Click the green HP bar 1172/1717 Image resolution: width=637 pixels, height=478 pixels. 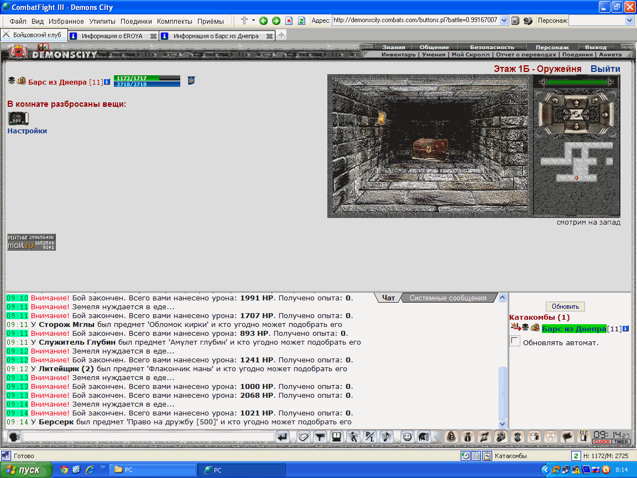pos(147,78)
